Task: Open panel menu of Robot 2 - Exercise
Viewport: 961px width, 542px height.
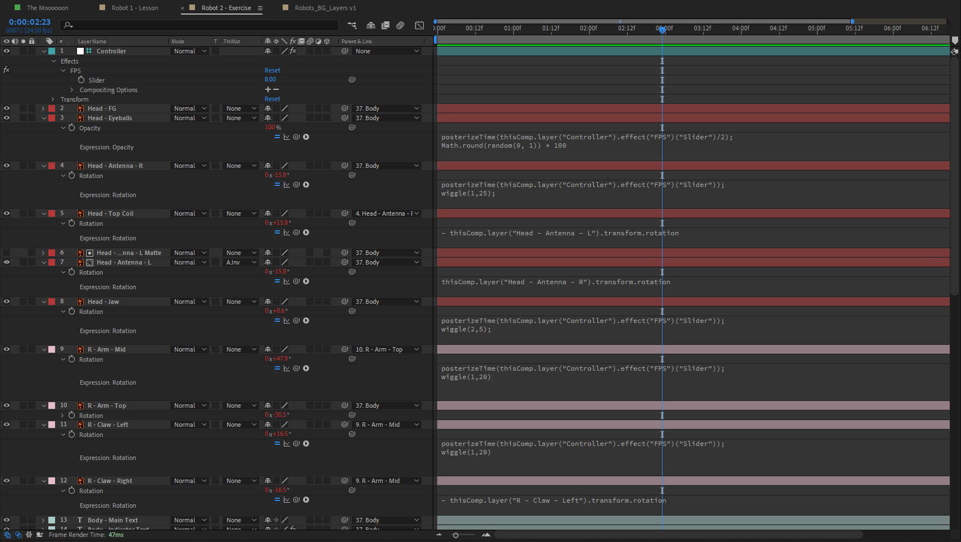Action: (260, 8)
